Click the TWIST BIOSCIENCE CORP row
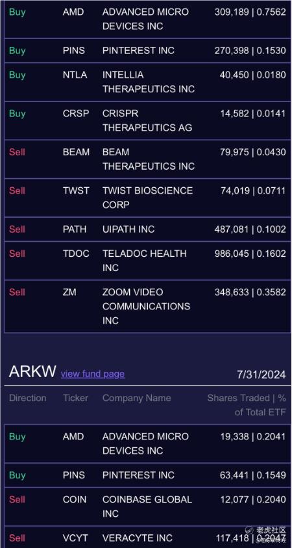 [147, 198]
